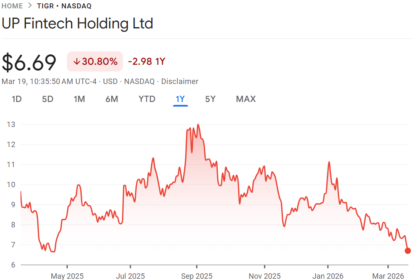Click the red current-price dot on chart
This screenshot has height=280, width=412.
tap(408, 251)
